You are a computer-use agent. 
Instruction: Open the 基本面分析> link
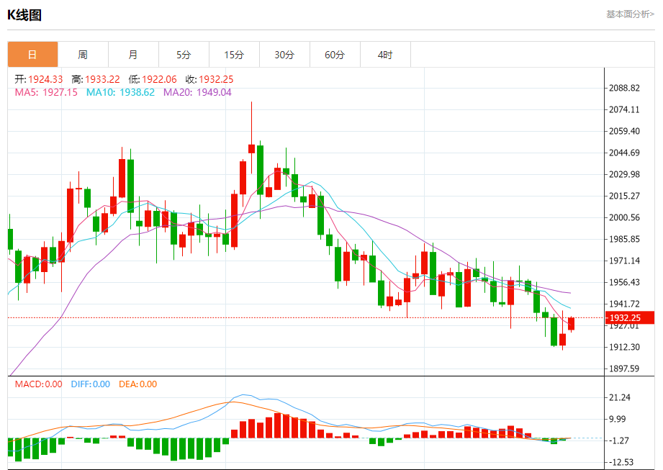point(630,14)
